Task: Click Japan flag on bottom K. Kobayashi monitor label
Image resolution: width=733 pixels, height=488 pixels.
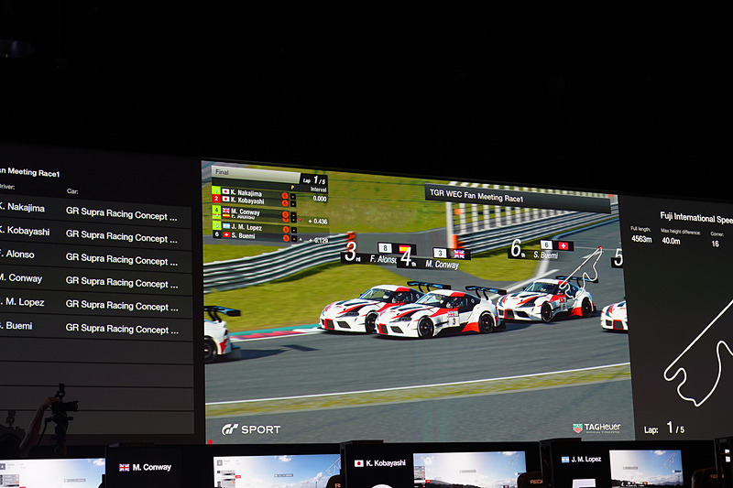Action: (x=358, y=463)
